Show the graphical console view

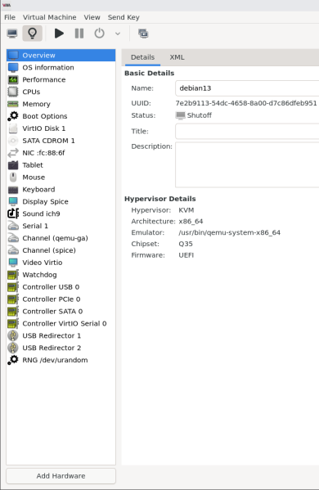12,34
